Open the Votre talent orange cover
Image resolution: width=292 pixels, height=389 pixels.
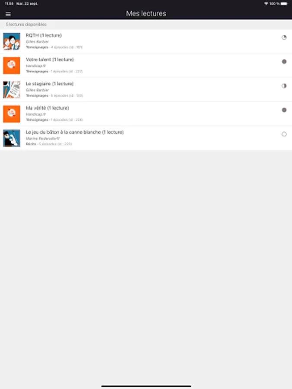(x=11, y=66)
